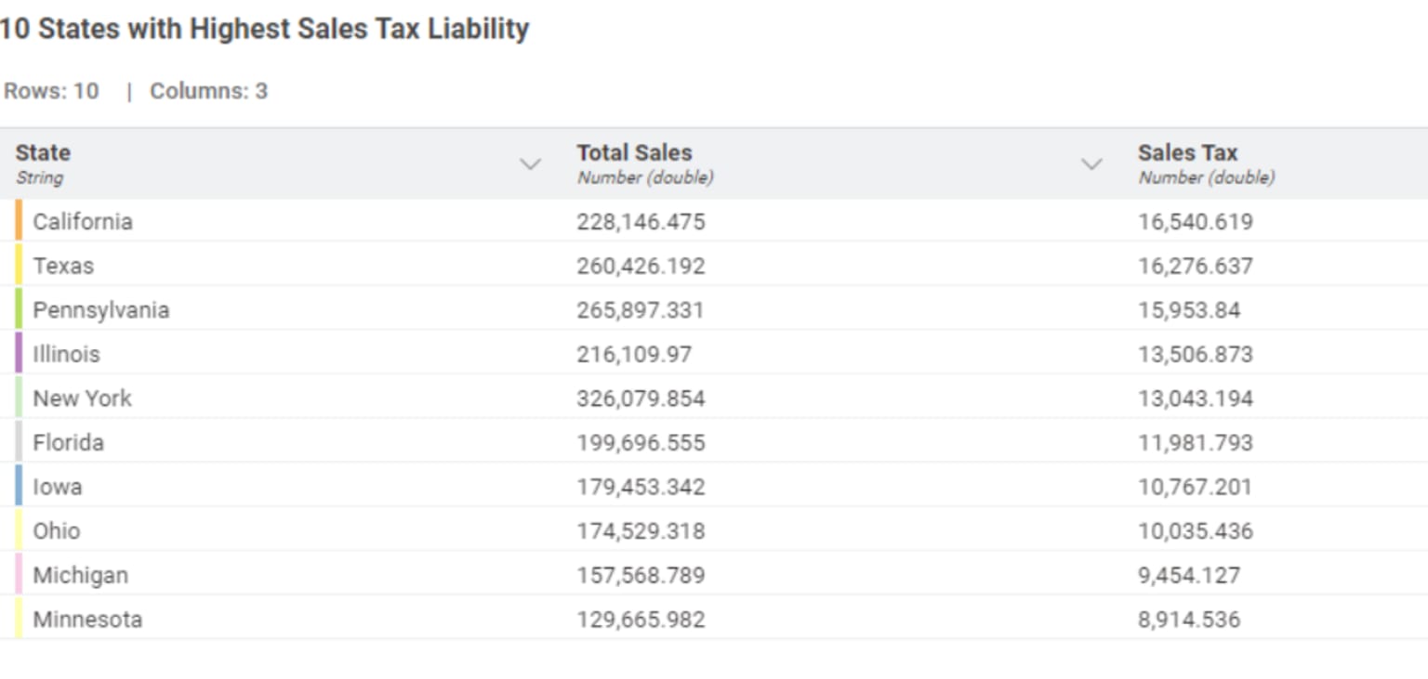Viewport: 1428px width, 679px height.
Task: Open the Total Sales column dropdown chevron
Action: point(1091,164)
